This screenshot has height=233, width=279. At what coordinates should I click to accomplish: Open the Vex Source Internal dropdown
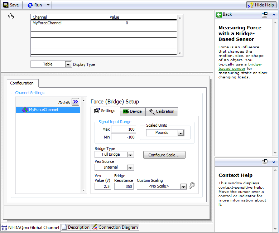coord(130,168)
